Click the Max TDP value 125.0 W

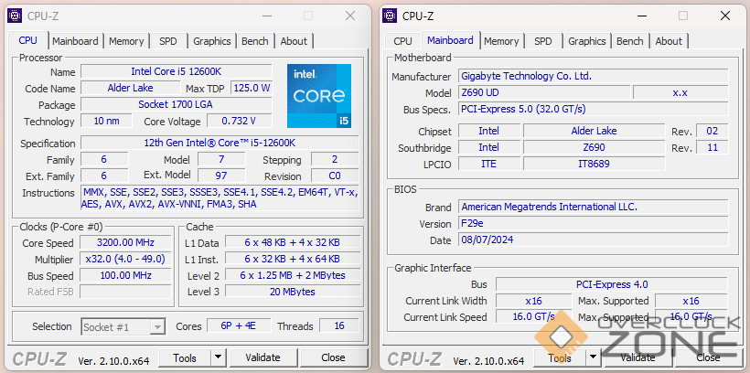point(252,88)
